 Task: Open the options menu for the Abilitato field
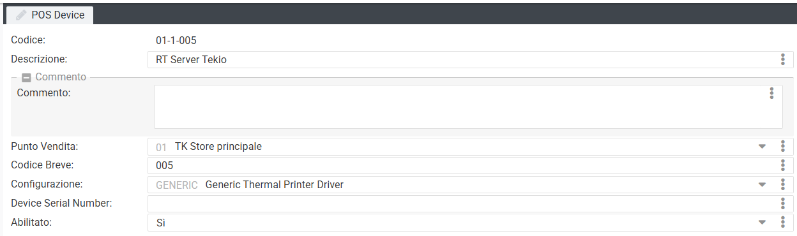click(x=782, y=222)
